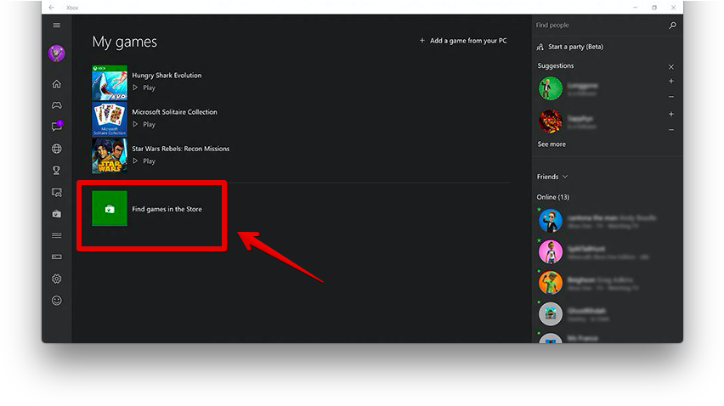Remove second suggested friend with minus
Viewport: 724px width, 406px height.
click(671, 130)
